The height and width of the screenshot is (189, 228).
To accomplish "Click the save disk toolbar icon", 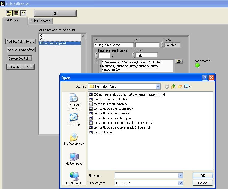I will (x=16, y=13).
